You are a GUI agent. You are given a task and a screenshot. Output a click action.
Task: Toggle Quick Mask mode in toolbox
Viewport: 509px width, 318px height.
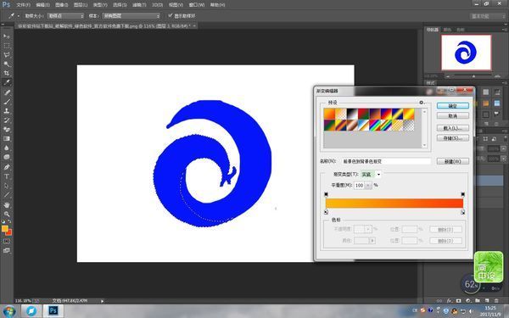coord(7,242)
